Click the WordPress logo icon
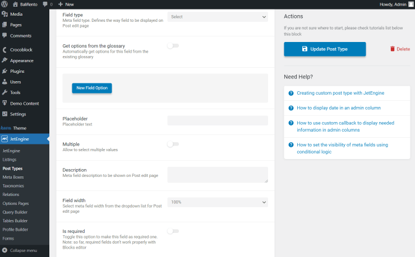This screenshot has width=415, height=257. [x=4, y=4]
